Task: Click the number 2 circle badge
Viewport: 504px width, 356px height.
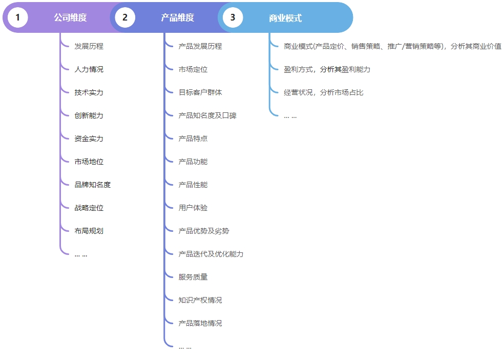Action: [x=125, y=17]
